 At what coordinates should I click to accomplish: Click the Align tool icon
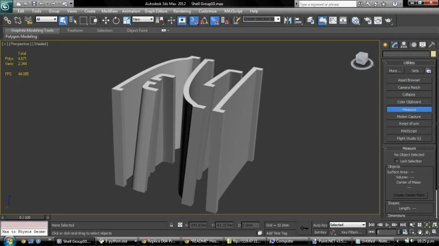point(299,21)
